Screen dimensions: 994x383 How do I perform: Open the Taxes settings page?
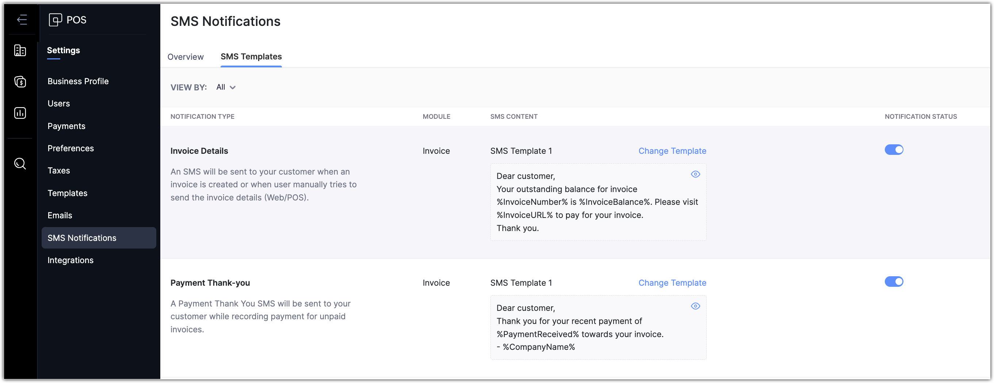(x=59, y=171)
